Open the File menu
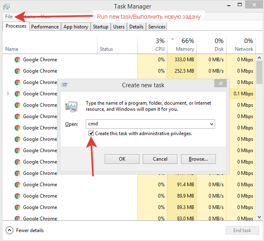 9,17
